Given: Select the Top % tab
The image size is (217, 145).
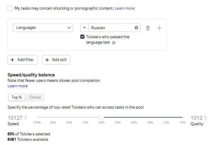Looking at the screenshot, I should [16, 97].
